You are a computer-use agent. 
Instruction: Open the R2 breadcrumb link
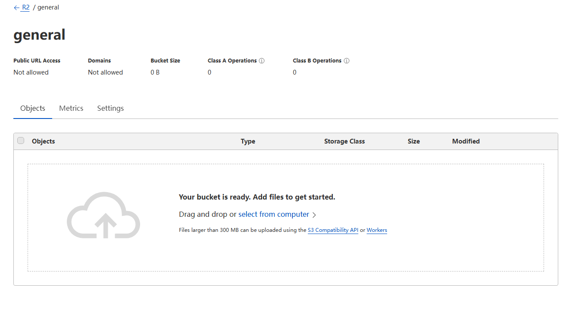coord(26,7)
